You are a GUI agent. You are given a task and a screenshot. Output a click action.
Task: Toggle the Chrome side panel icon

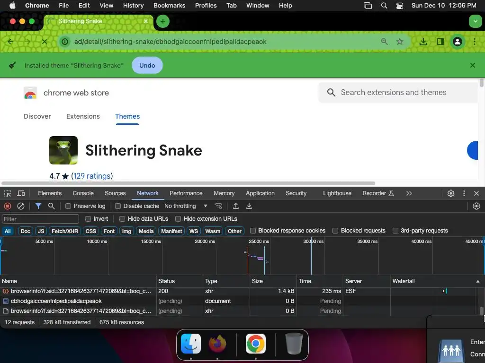[440, 42]
